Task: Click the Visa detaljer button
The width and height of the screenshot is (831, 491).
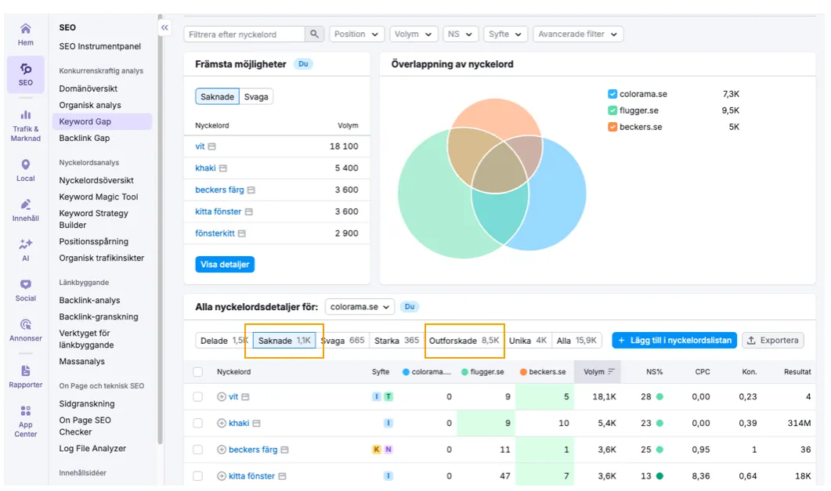Action: (225, 265)
